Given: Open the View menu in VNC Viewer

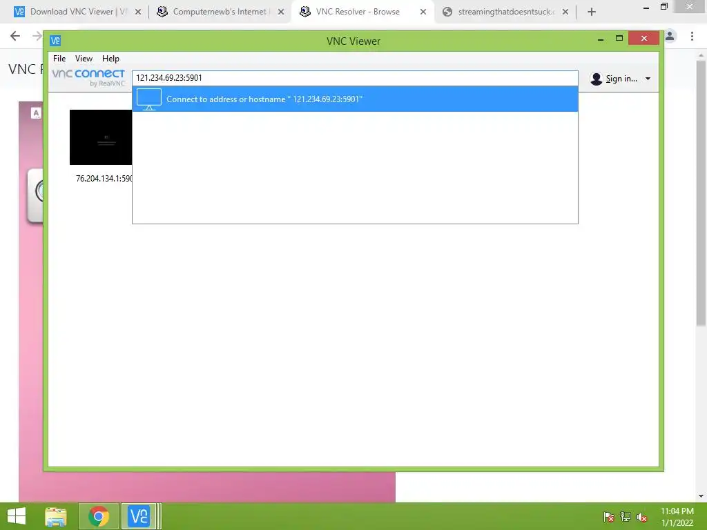Looking at the screenshot, I should coord(84,59).
